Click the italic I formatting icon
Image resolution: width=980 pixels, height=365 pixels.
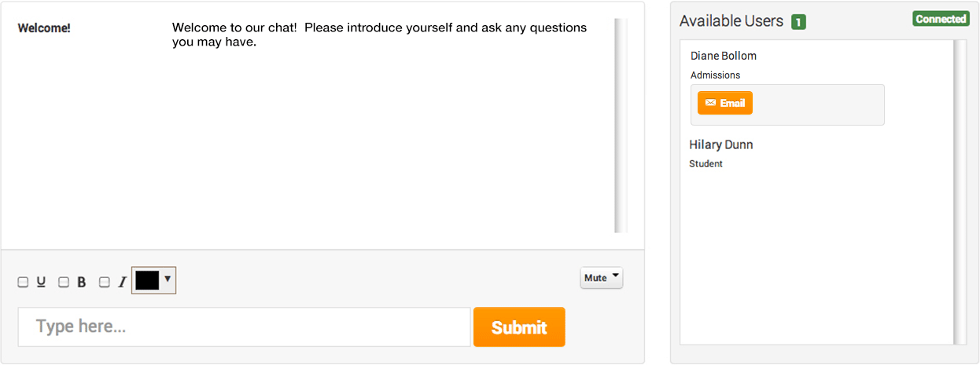122,282
